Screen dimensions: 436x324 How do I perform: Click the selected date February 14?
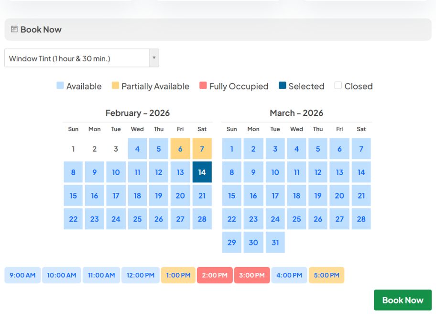[202, 172]
